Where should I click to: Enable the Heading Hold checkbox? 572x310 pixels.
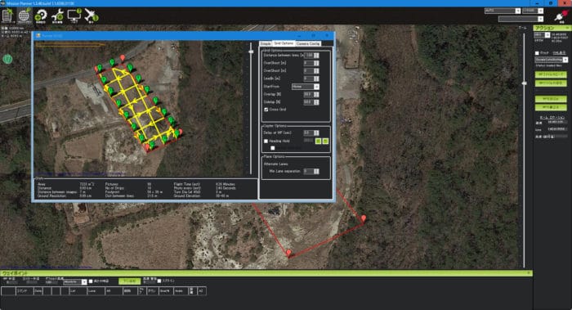(266, 141)
